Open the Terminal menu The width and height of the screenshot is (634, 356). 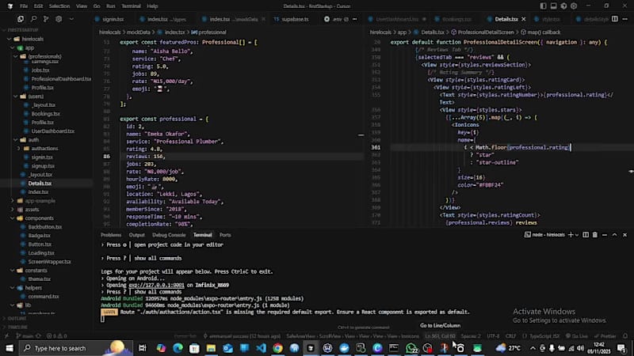point(131,6)
